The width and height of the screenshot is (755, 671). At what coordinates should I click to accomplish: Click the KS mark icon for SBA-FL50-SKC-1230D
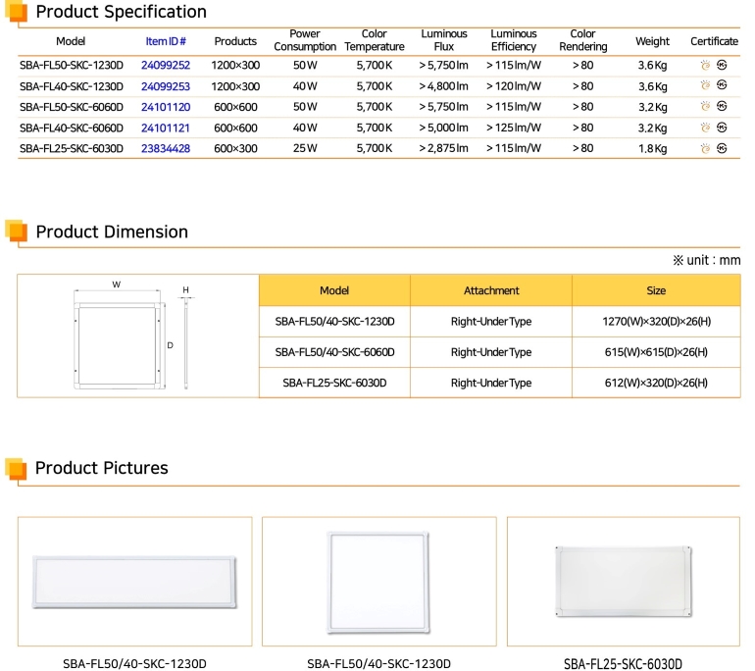click(722, 65)
